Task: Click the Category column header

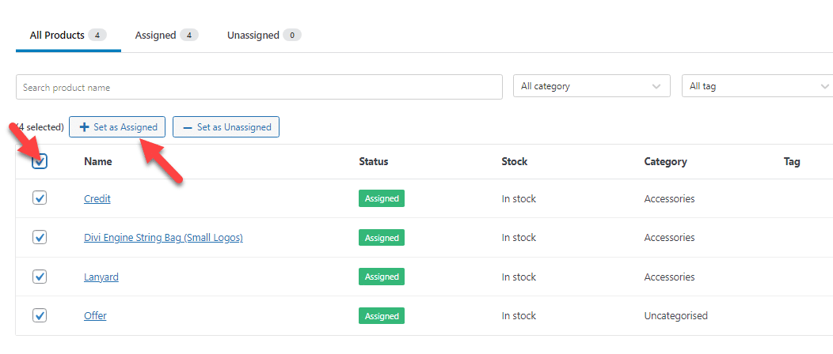Action: (x=666, y=162)
